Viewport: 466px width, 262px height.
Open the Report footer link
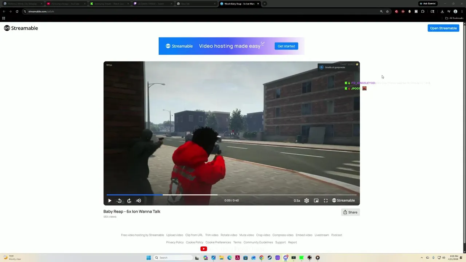(292, 242)
